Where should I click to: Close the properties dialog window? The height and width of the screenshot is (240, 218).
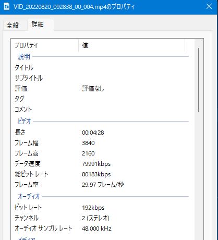(x=209, y=7)
